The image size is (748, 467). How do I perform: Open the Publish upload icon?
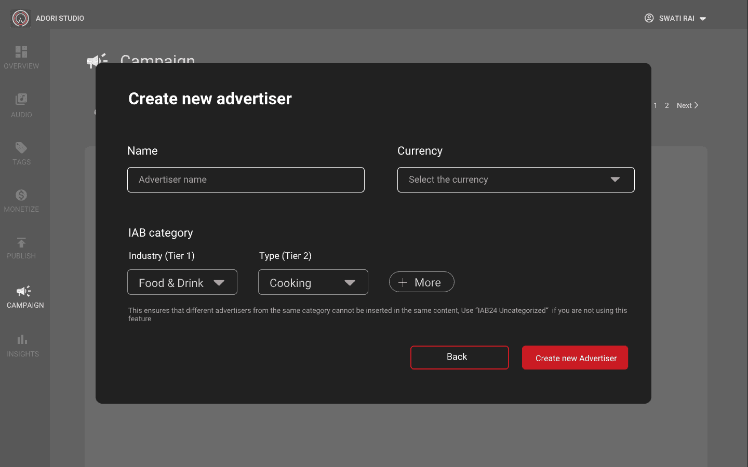click(21, 242)
